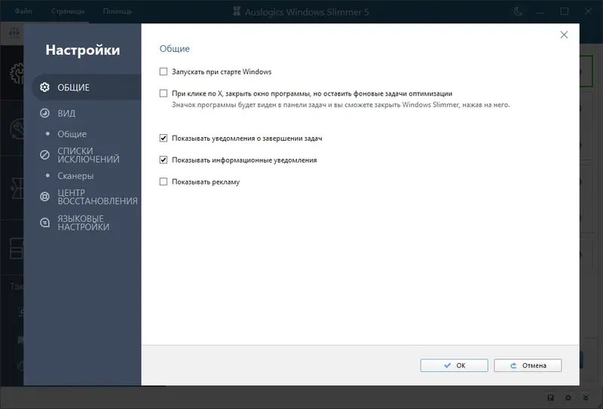Click the Отмена button
Image resolution: width=603 pixels, height=409 pixels.
coord(528,365)
